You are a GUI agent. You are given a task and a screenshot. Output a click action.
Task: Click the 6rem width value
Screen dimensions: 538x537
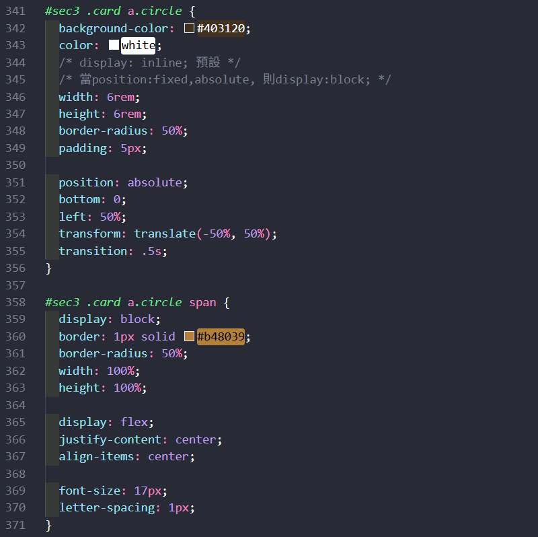(x=120, y=97)
